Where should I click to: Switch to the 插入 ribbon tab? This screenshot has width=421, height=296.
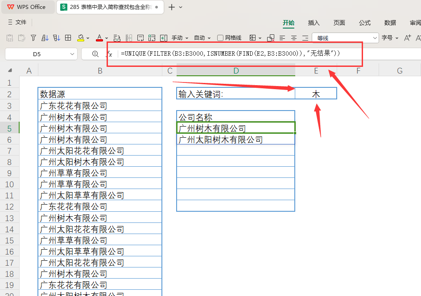314,23
